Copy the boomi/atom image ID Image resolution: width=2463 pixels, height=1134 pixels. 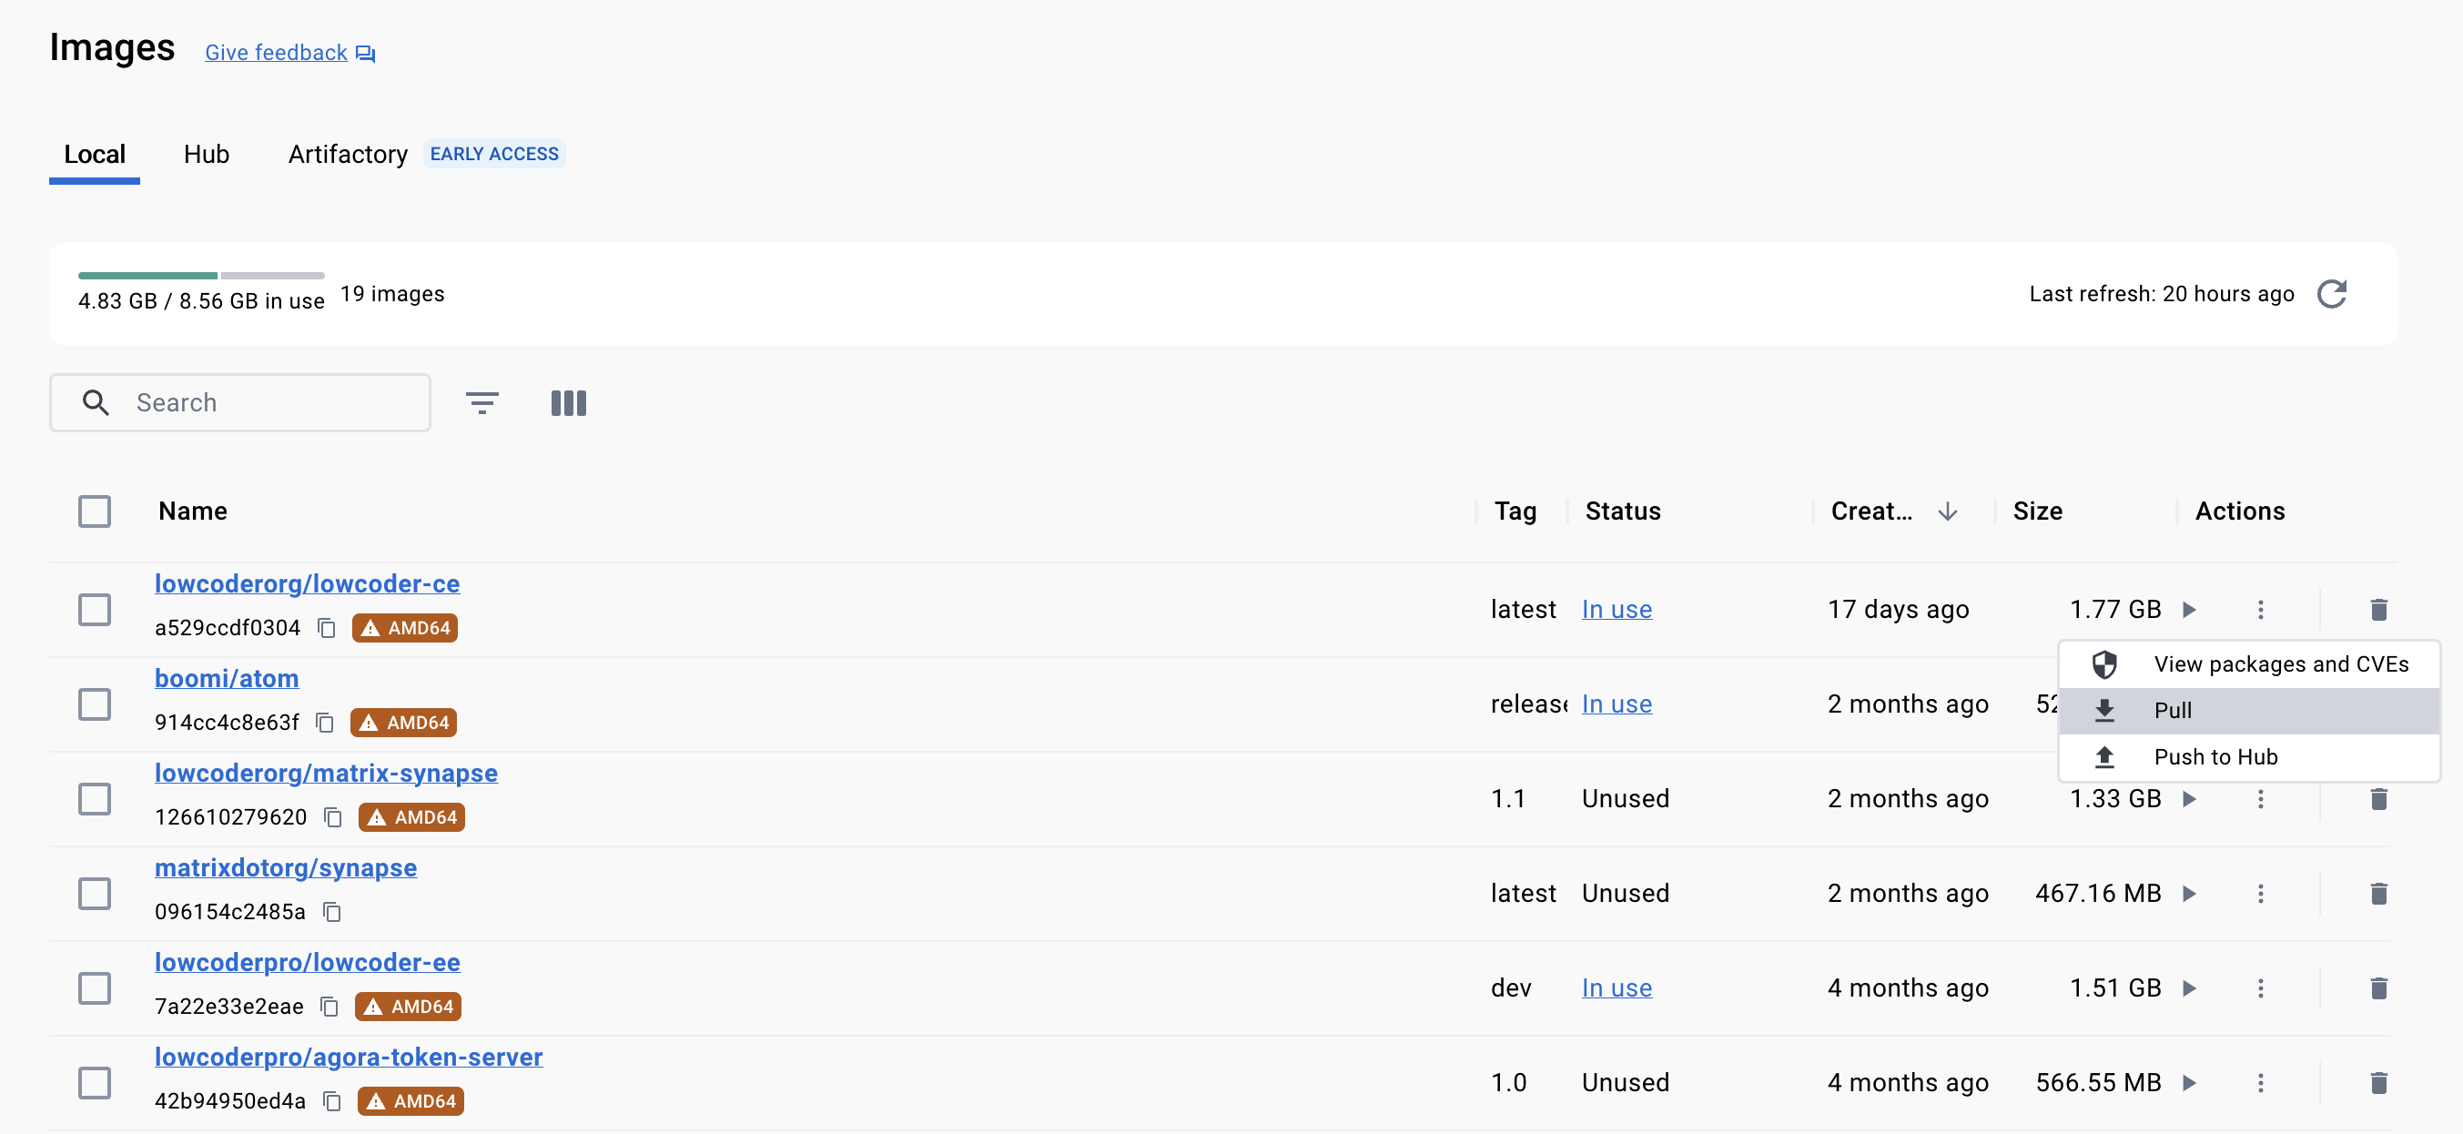click(x=325, y=723)
